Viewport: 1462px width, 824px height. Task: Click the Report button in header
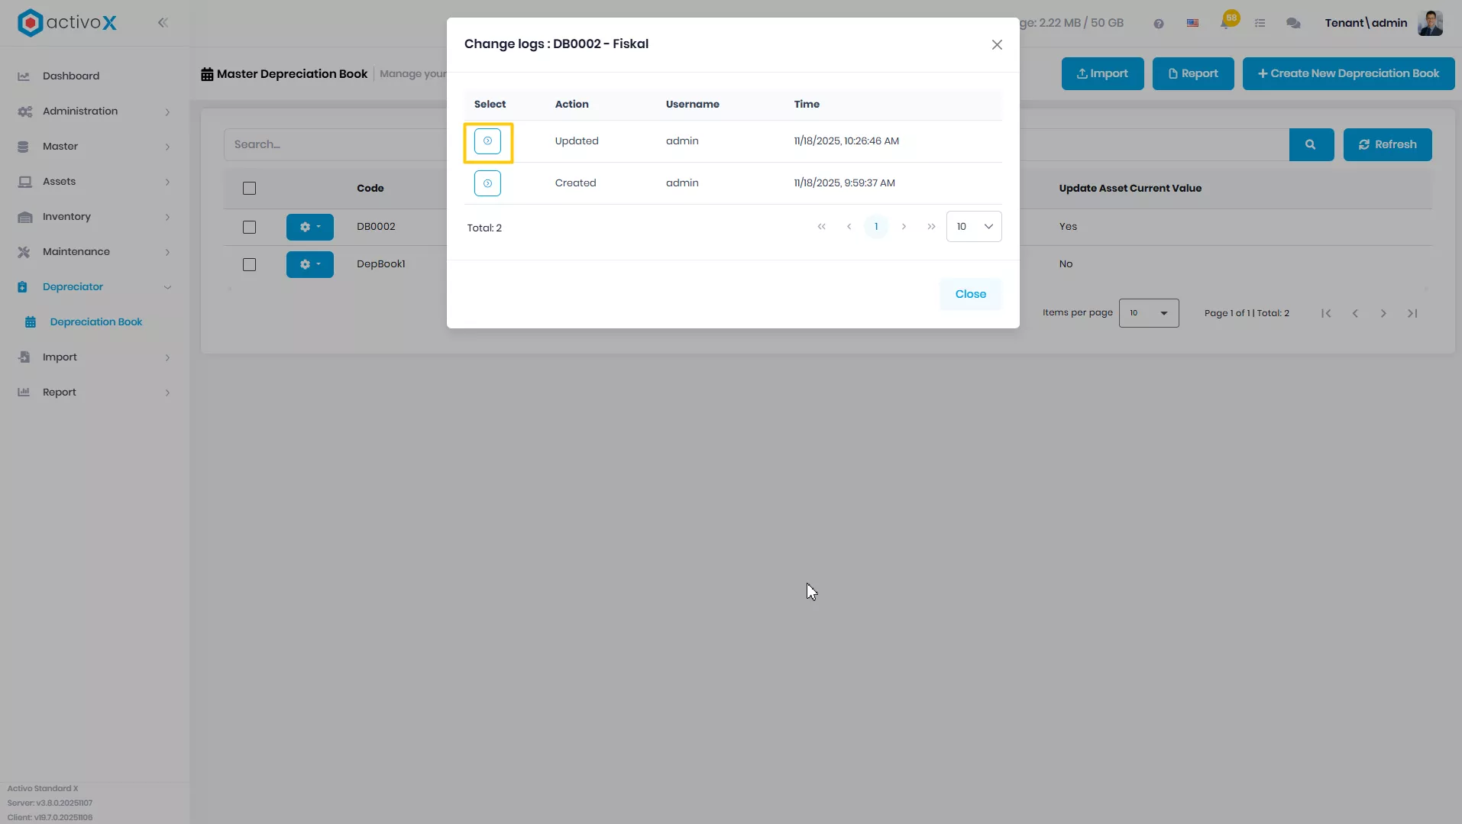pos(1192,73)
